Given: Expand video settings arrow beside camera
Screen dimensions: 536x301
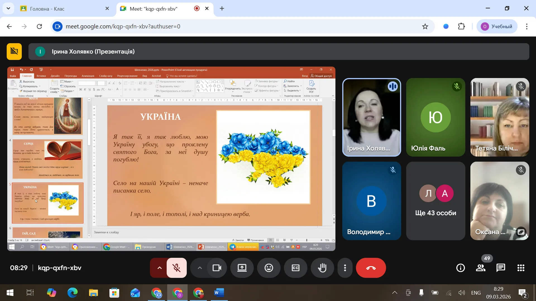Looking at the screenshot, I should pyautogui.click(x=200, y=268).
